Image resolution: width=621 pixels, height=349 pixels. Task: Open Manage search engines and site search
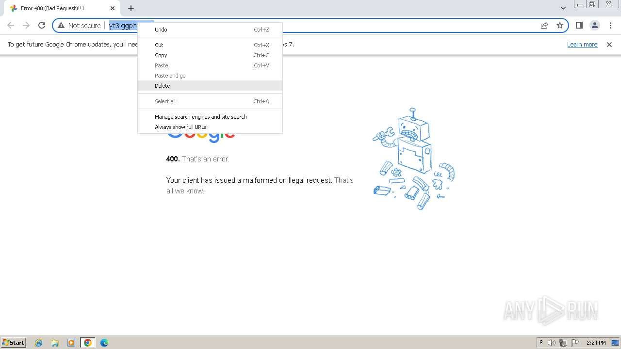pos(210,117)
